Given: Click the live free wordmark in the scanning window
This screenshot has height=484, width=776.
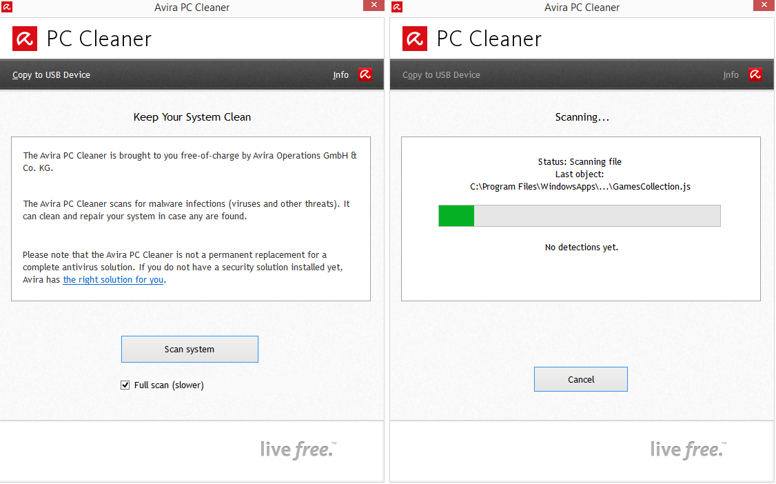Looking at the screenshot, I should click(x=687, y=449).
